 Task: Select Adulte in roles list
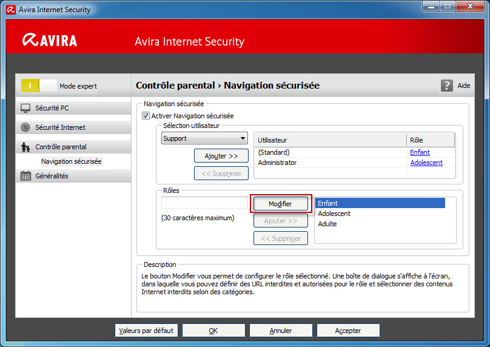pos(380,224)
